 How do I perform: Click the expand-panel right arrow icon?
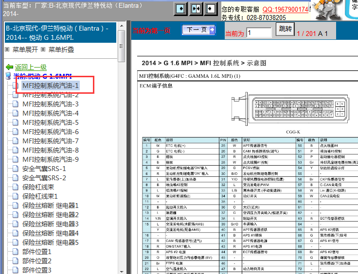coord(180,9)
